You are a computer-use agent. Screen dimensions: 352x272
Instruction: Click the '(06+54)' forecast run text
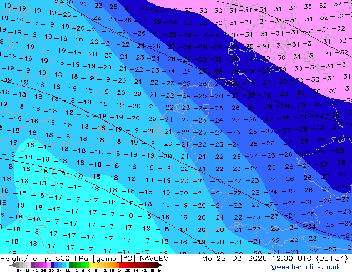(332, 259)
